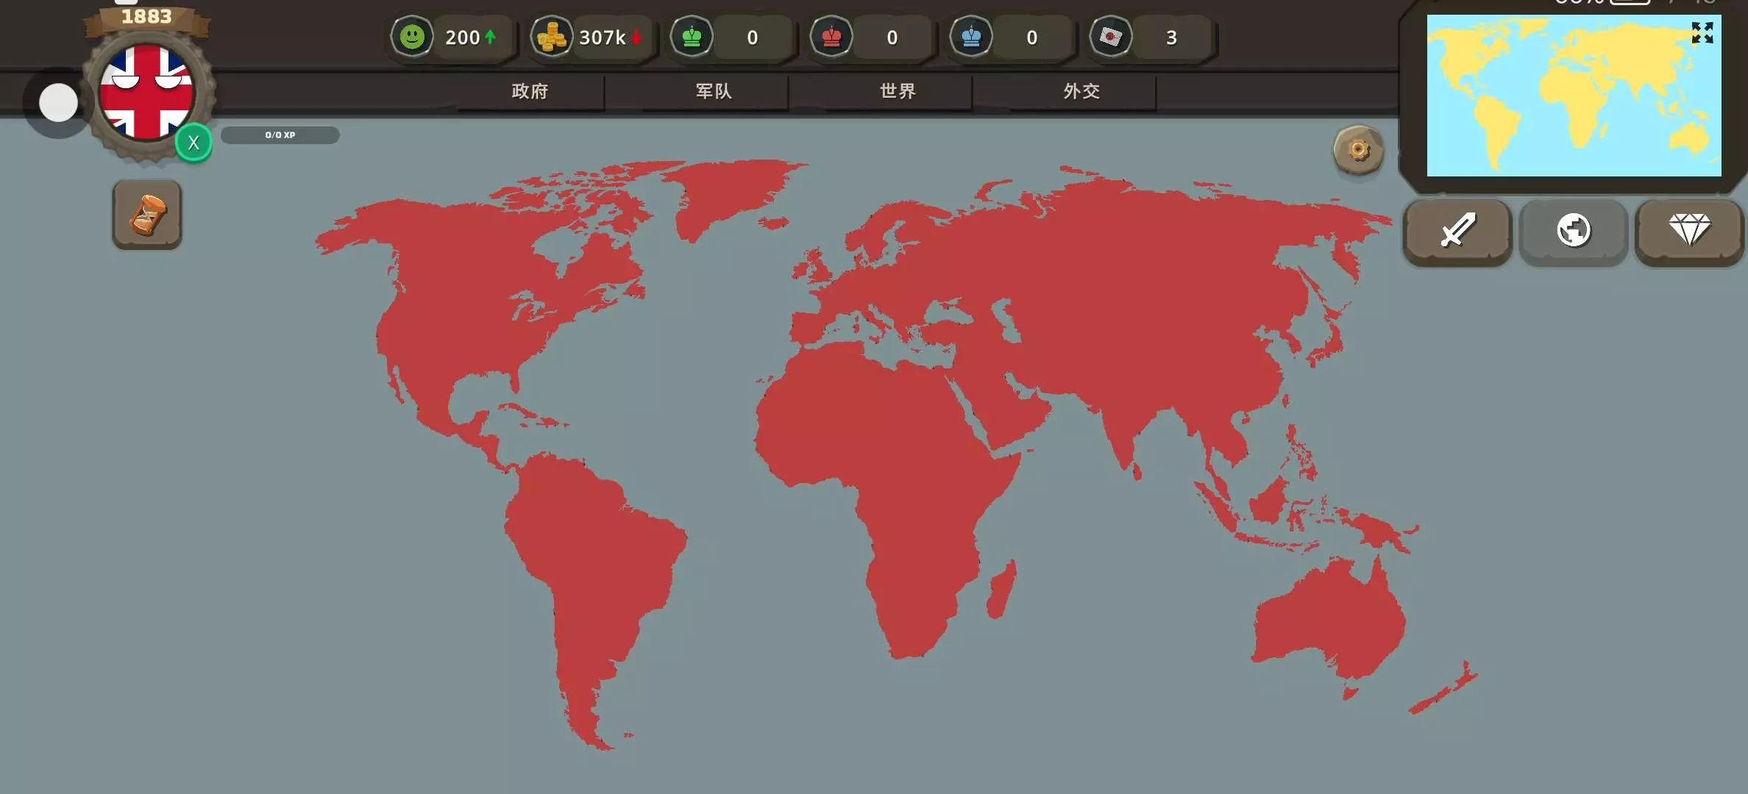Open the 外交 diplomacy tab
The image size is (1748, 794).
pos(1081,91)
